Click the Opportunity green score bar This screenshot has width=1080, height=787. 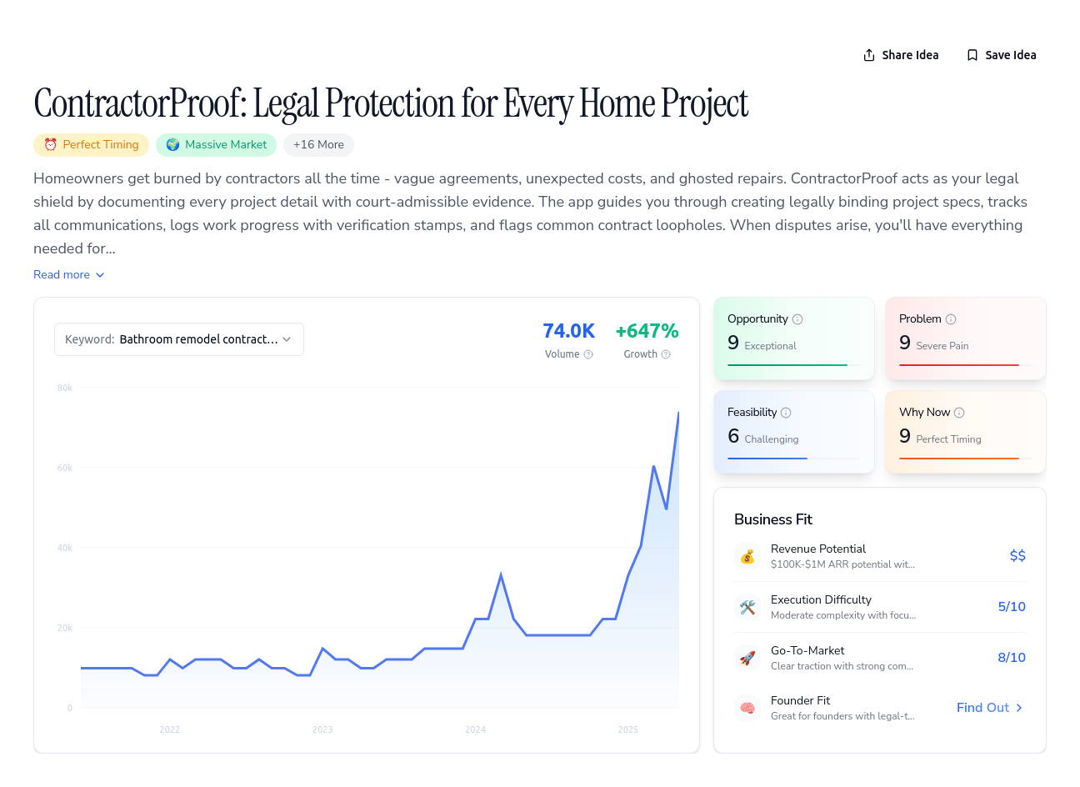pos(787,365)
